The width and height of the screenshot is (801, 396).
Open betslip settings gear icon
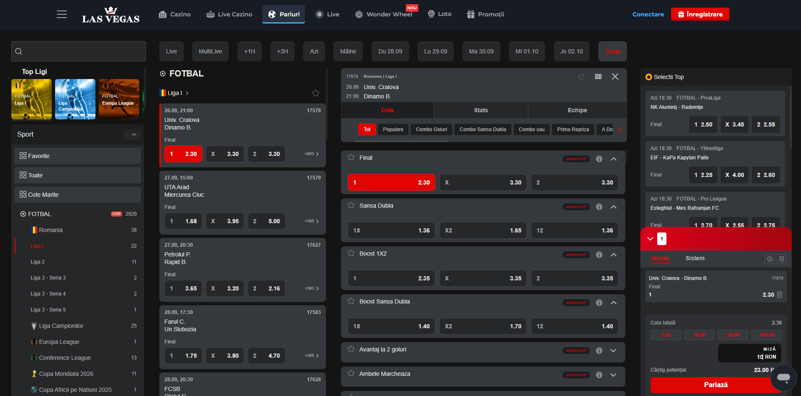click(x=769, y=259)
